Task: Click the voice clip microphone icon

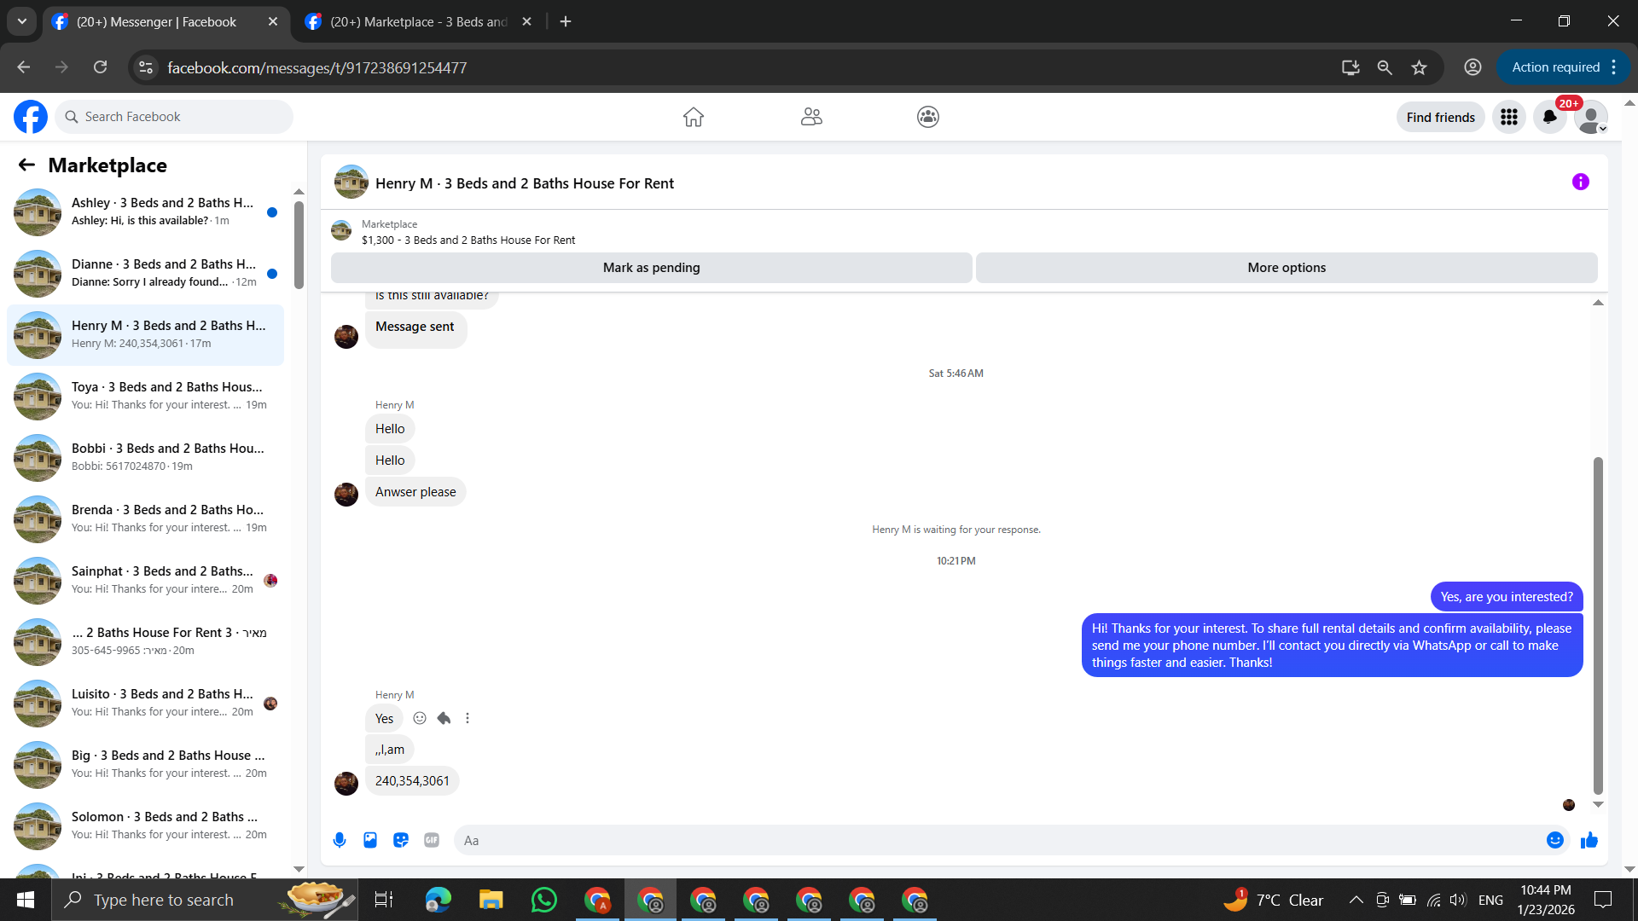Action: pos(340,840)
